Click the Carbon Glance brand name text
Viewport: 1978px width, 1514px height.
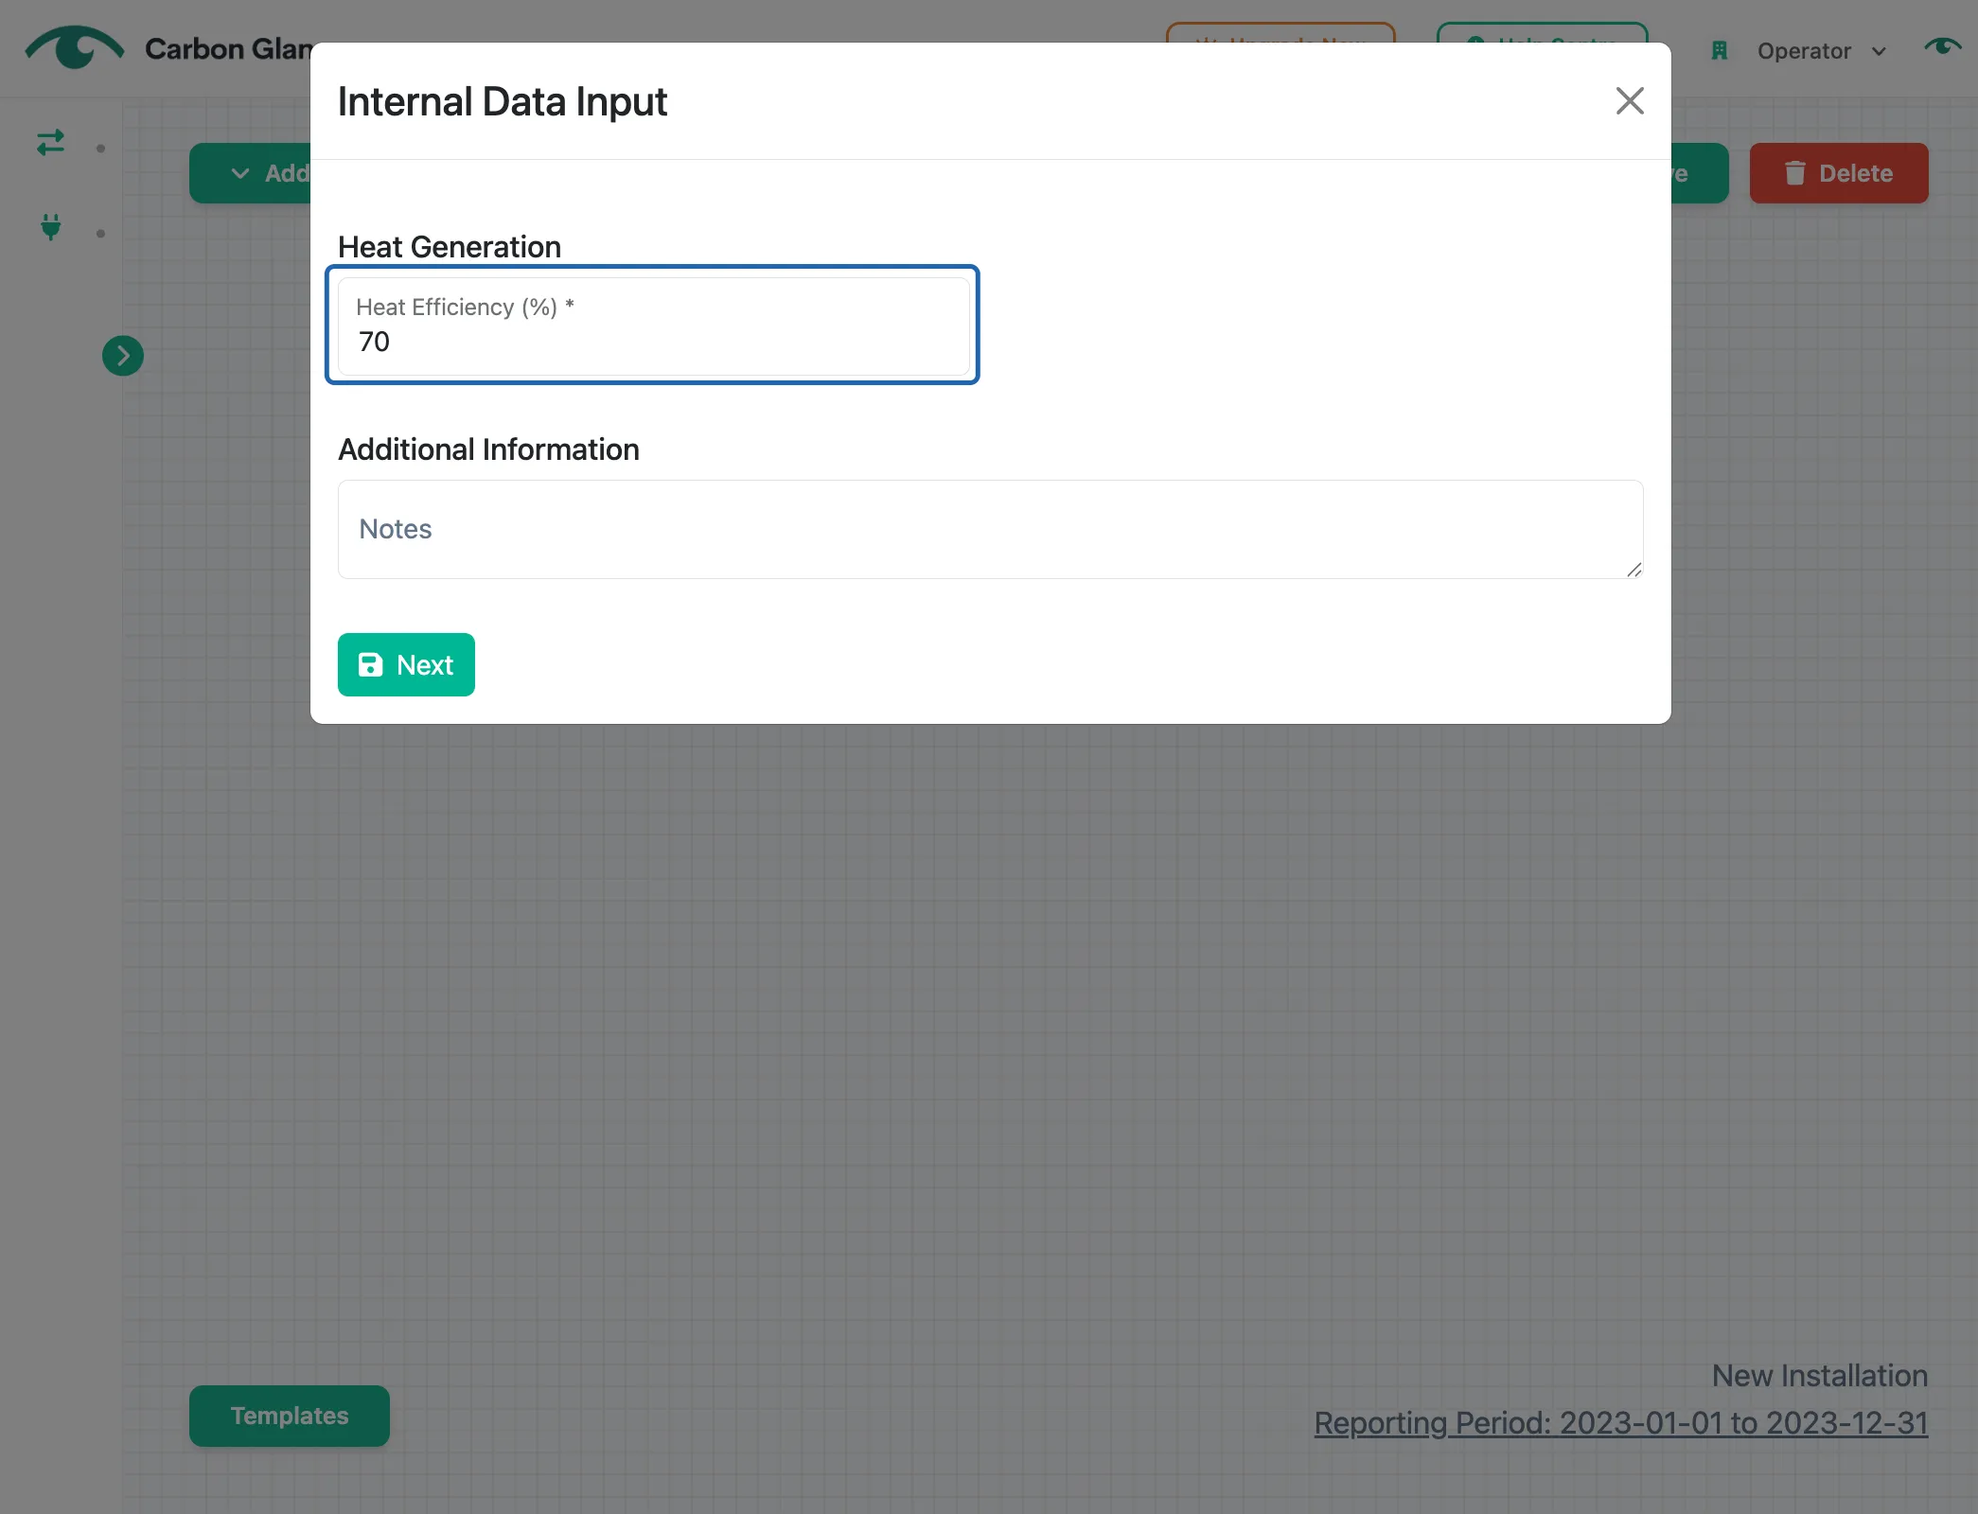(229, 48)
